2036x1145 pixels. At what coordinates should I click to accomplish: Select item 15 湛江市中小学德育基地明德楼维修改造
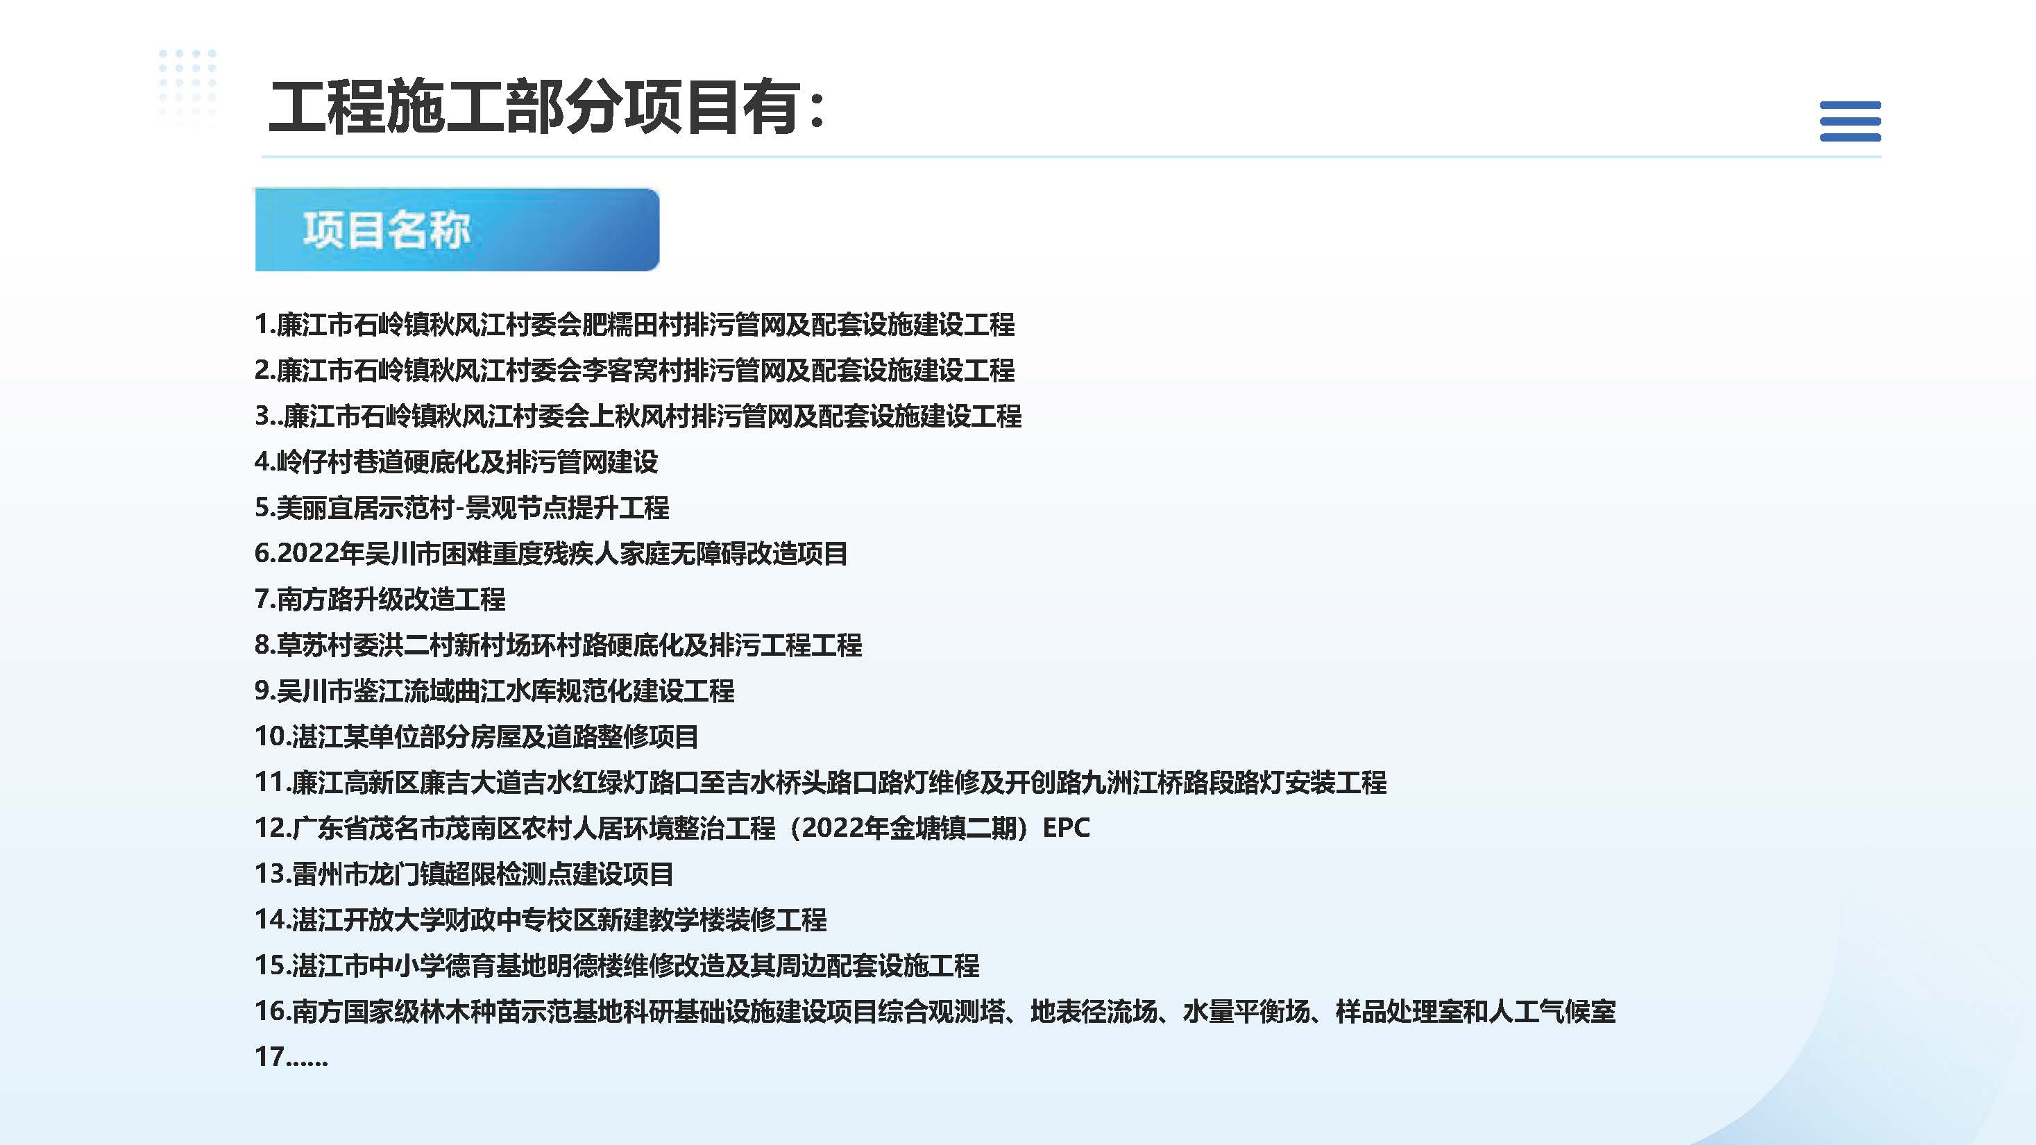616,966
